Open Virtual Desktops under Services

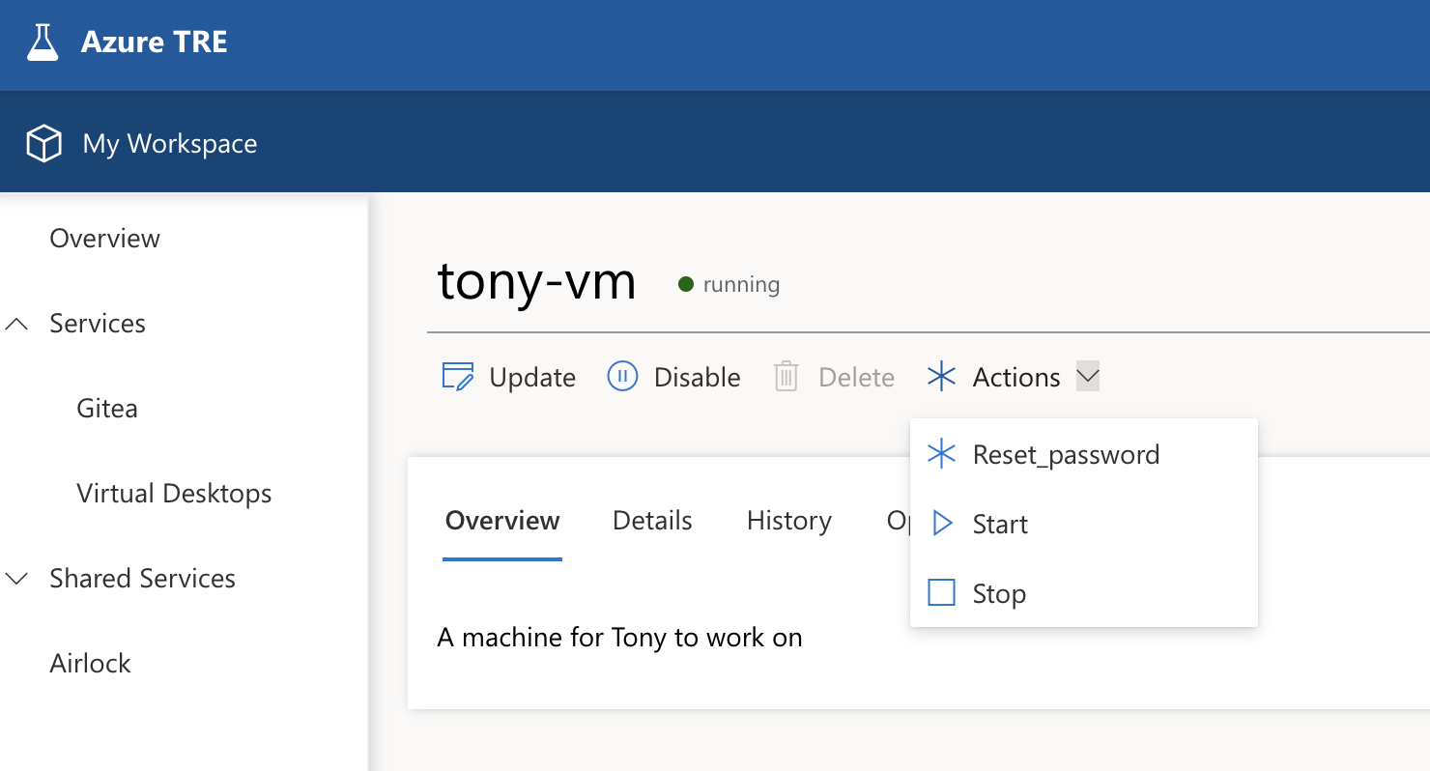click(x=174, y=494)
